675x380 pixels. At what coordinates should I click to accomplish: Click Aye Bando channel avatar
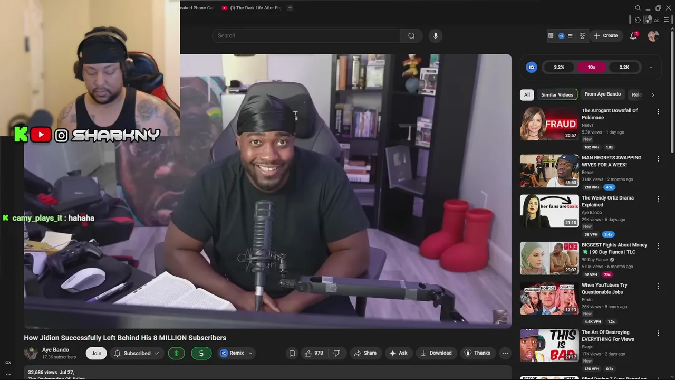[x=31, y=353]
